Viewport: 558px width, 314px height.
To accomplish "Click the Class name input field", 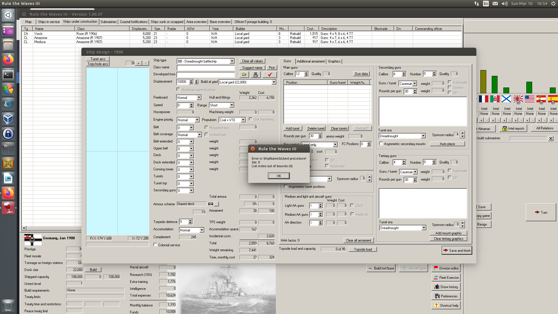I will point(205,68).
